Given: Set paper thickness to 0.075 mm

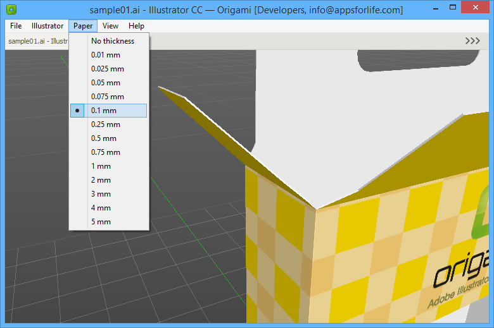Looking at the screenshot, I should click(109, 97).
